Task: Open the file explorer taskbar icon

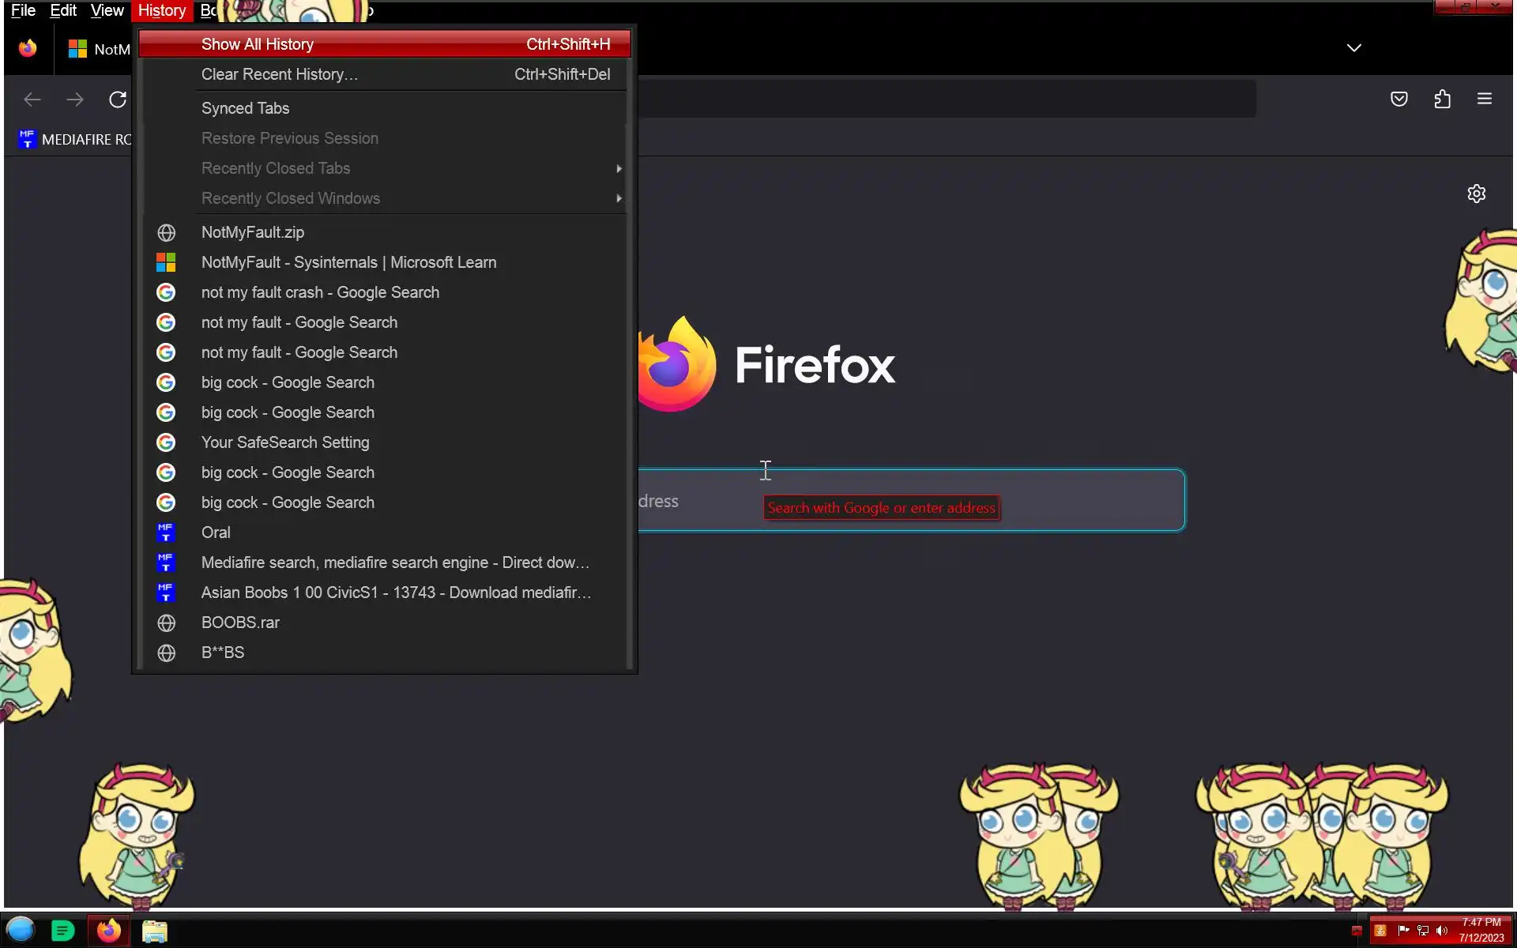Action: pos(155,931)
